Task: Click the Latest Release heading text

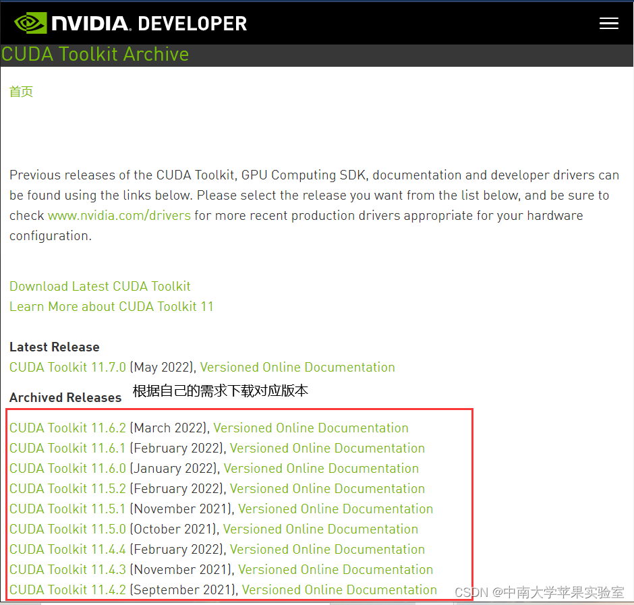Action: 55,347
